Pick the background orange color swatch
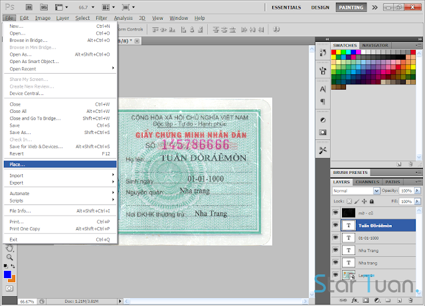The image size is (425, 306). [13, 279]
